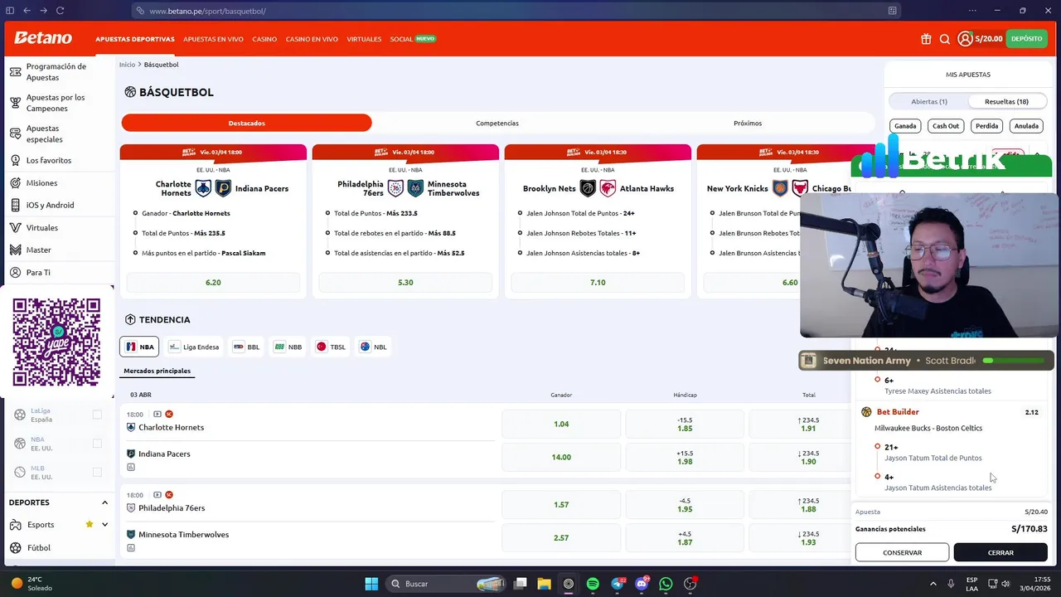Open Misiones in the sidebar
Screen dimensions: 1061x597
[41, 182]
